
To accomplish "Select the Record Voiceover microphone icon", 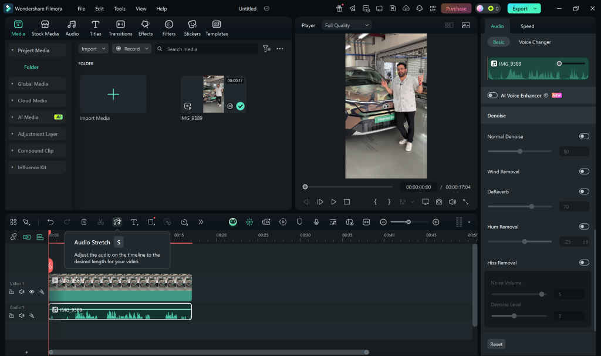I will (316, 221).
